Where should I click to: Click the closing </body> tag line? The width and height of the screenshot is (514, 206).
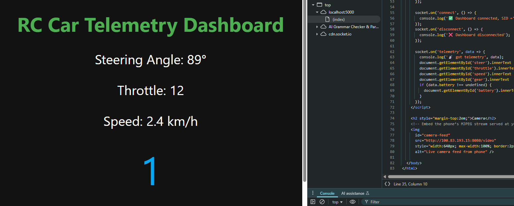click(x=414, y=163)
